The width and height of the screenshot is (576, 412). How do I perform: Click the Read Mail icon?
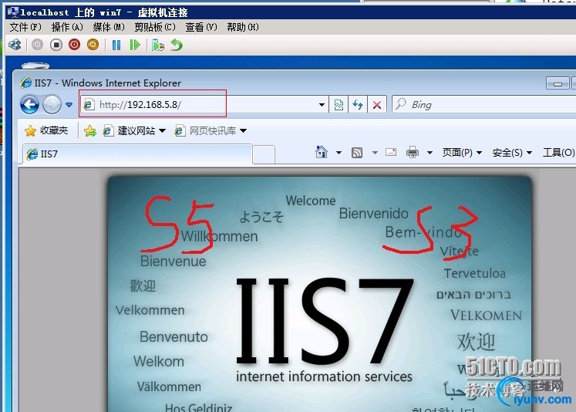391,152
